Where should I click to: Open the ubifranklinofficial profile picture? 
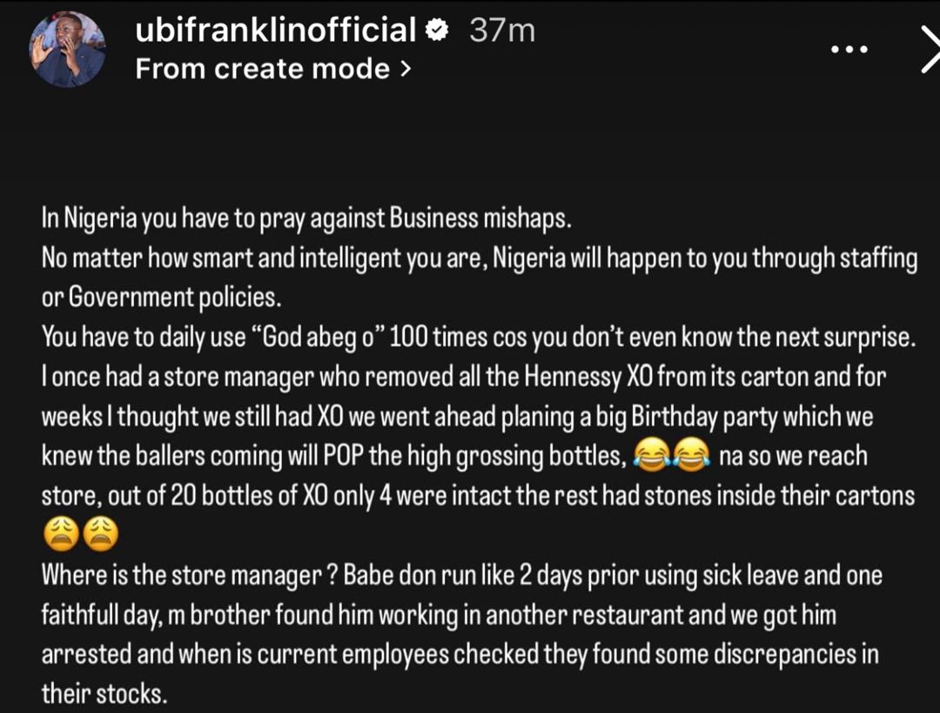[67, 50]
